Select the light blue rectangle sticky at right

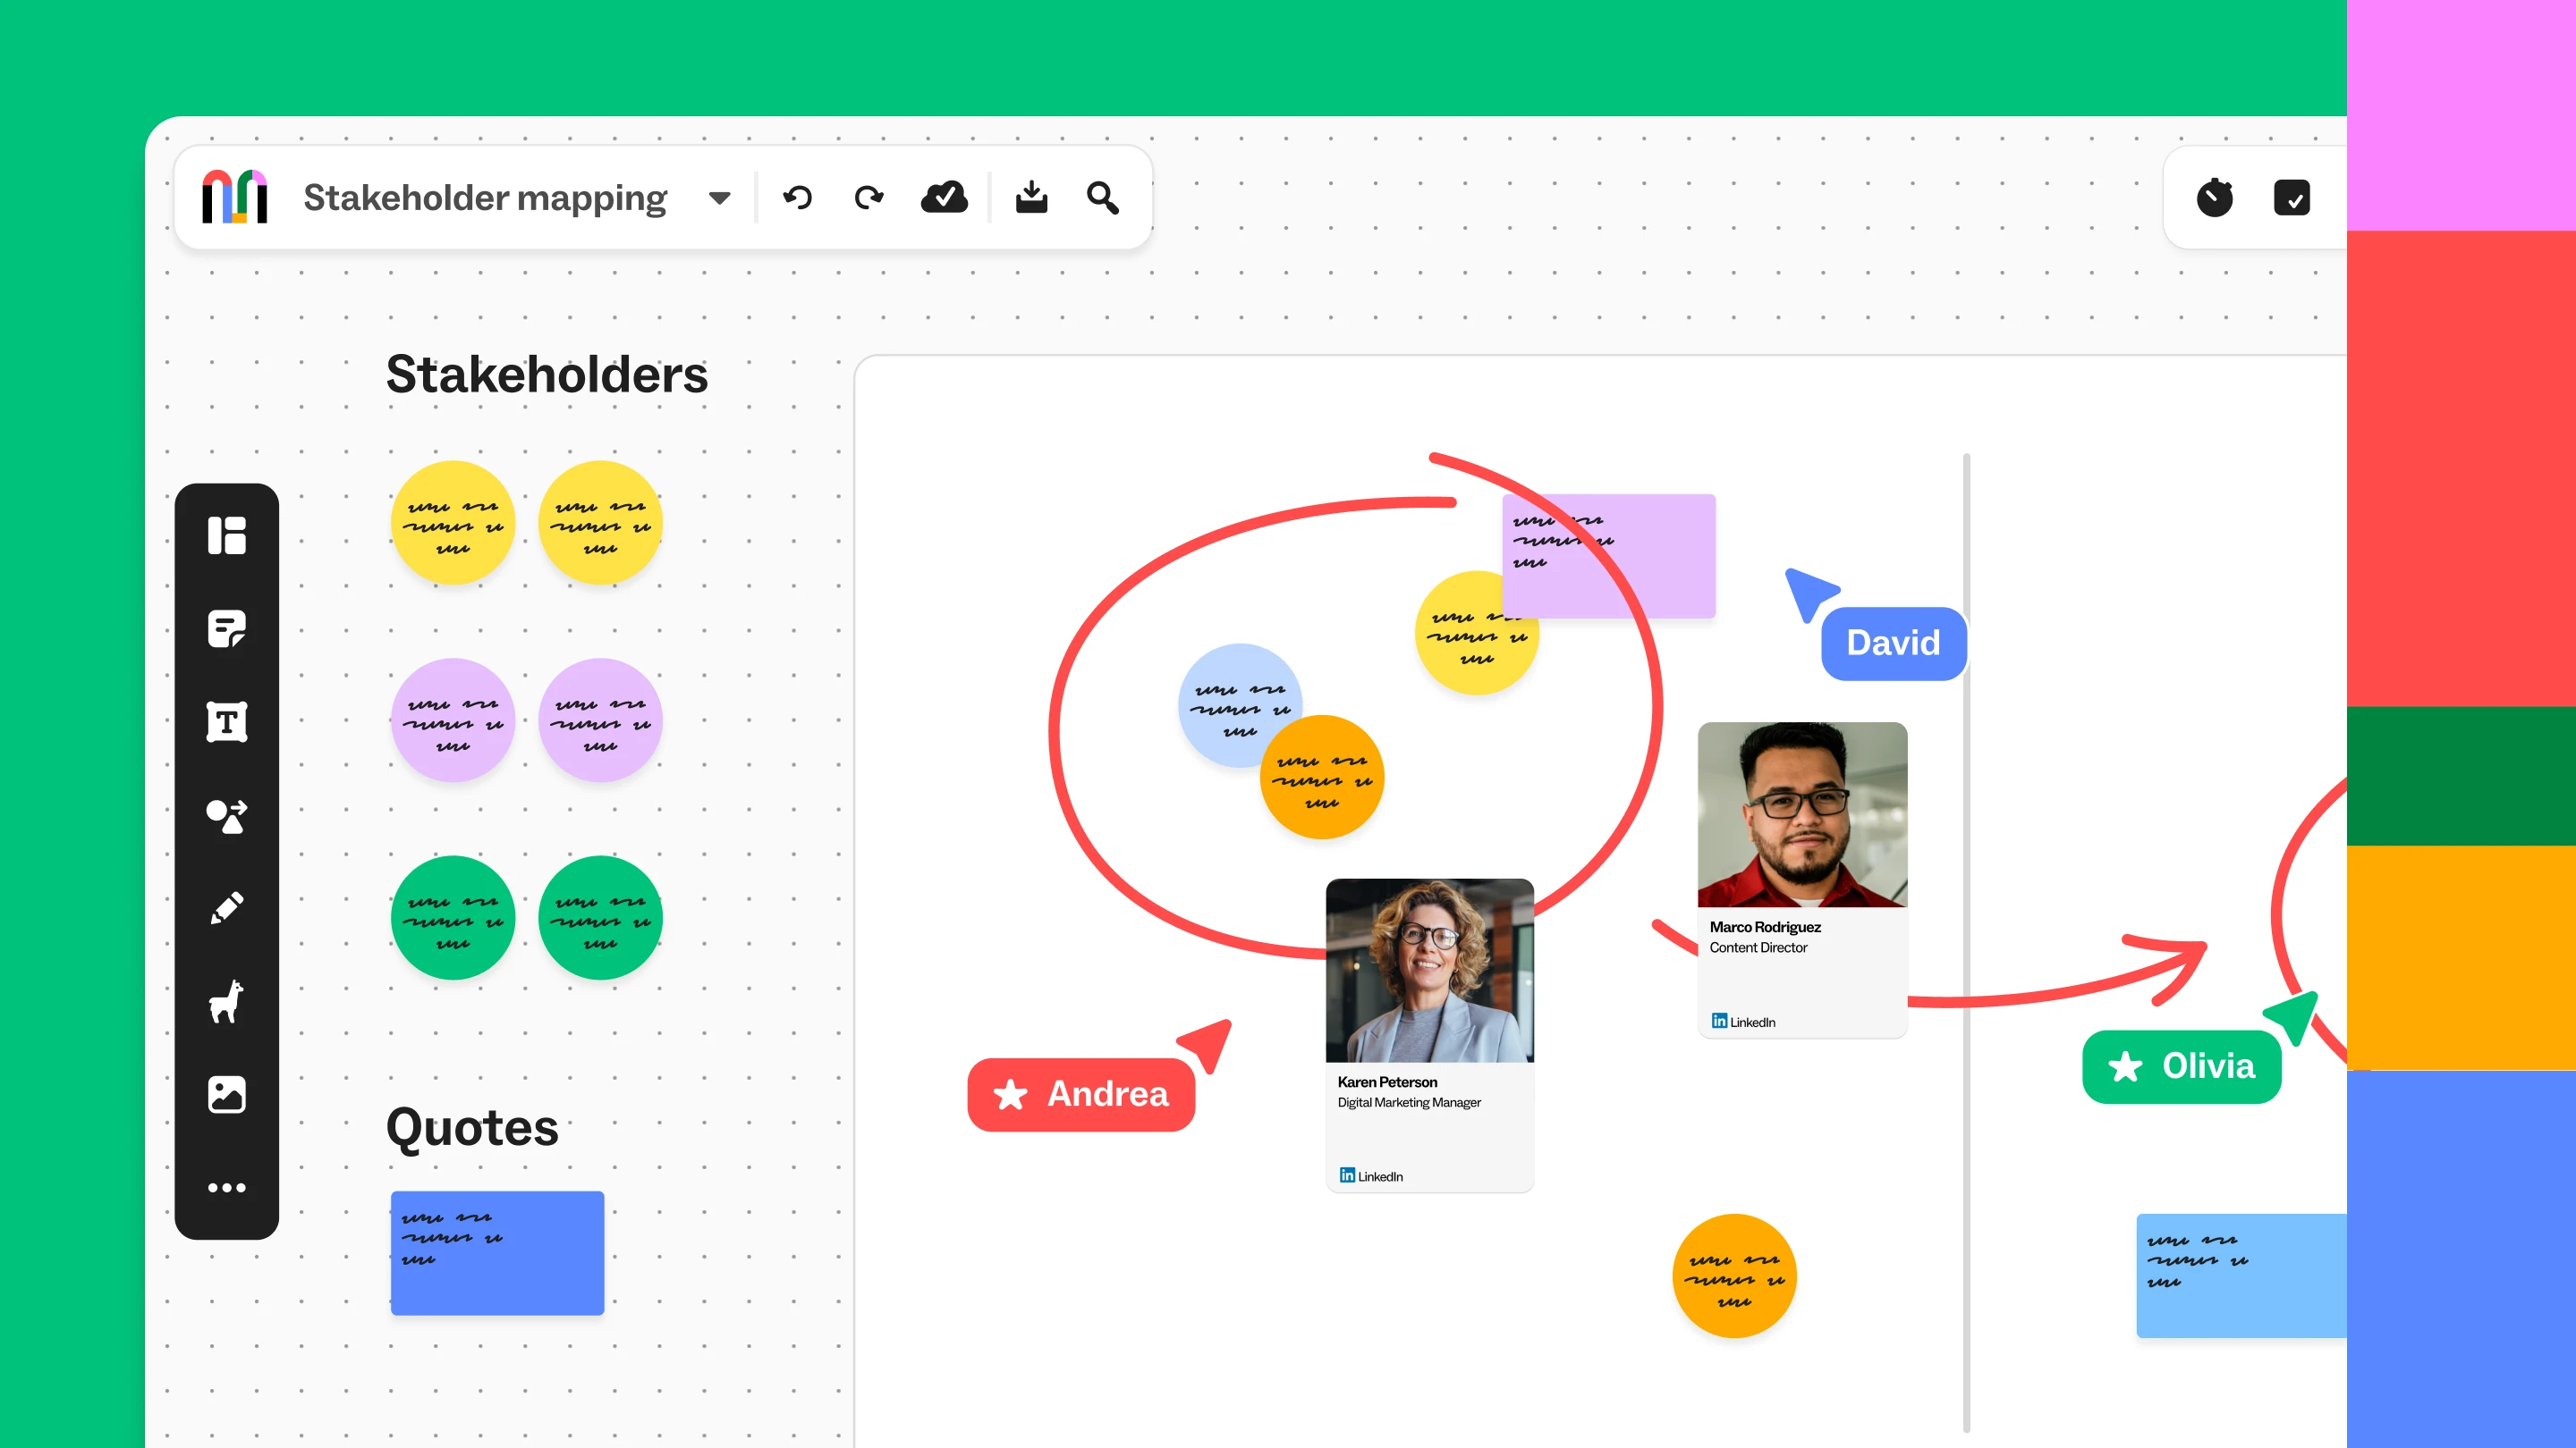[2241, 1275]
